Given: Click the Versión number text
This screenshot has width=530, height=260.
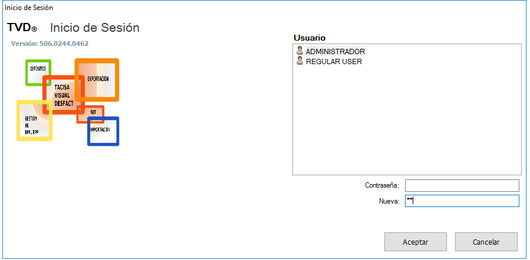Looking at the screenshot, I should point(50,44).
